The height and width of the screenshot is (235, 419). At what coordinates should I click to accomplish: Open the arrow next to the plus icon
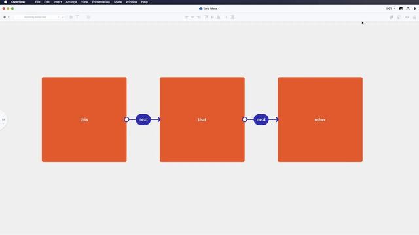[x=9, y=17]
